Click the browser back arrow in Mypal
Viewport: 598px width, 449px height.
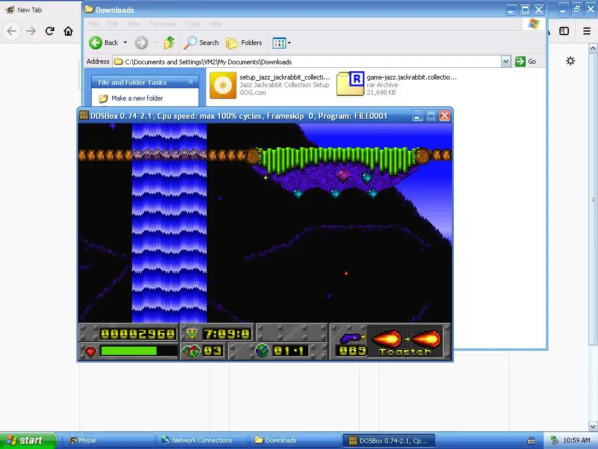(x=12, y=31)
